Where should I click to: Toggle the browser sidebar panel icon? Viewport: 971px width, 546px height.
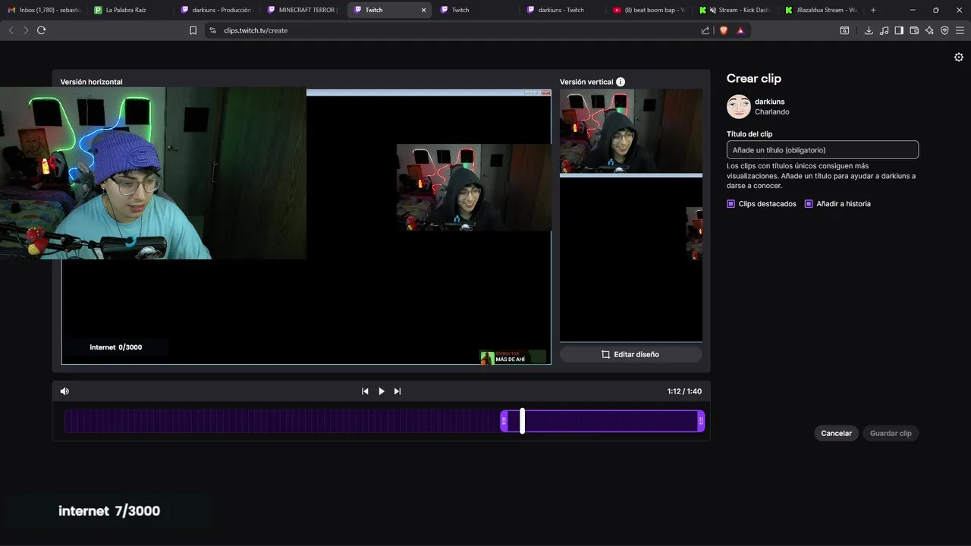pyautogui.click(x=899, y=30)
